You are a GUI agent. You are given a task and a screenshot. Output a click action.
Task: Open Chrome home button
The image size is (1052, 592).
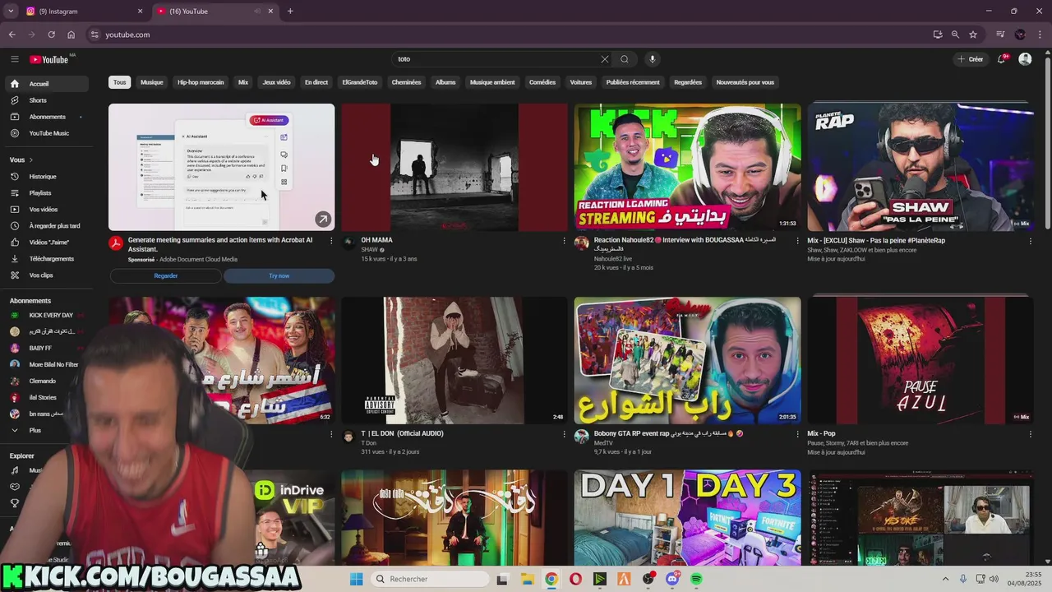[72, 35]
